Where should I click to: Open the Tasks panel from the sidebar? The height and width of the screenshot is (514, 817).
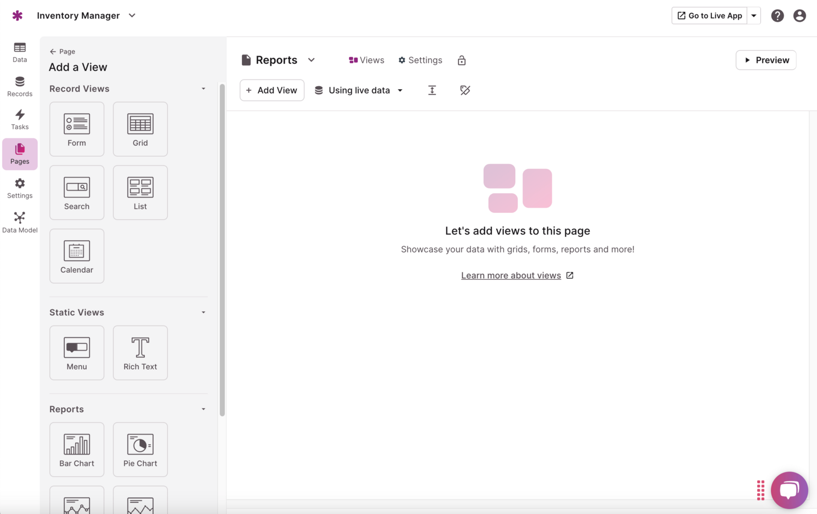coord(20,119)
